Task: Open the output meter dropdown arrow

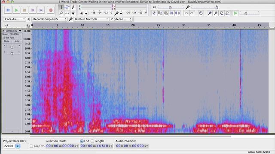Action: pos(86,13)
